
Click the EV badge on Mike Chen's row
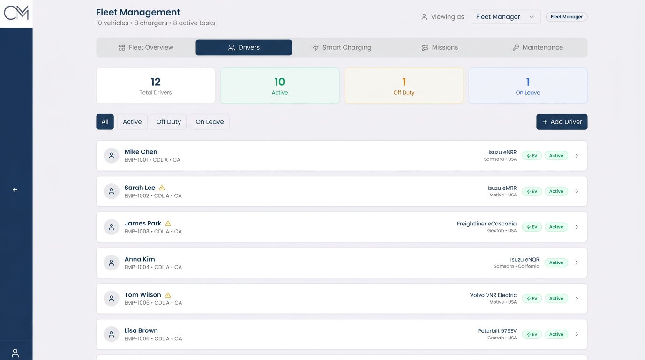(532, 156)
